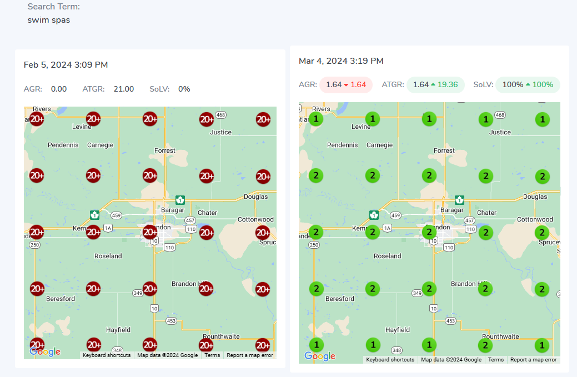Click the 20+ marker over Brandon on the Feb 5 map
577x377 pixels.
(x=150, y=232)
